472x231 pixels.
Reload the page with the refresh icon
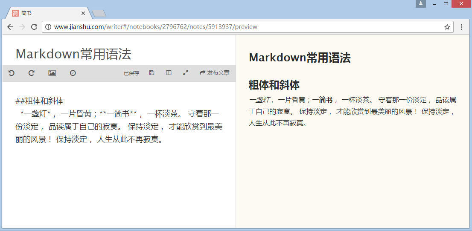coord(34,27)
